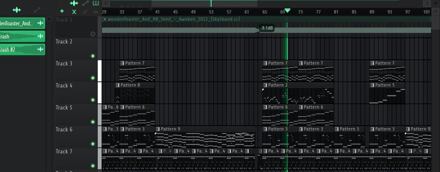Click the green playhead marker near bar 69
Screen dimensions: 440x172
287,11
